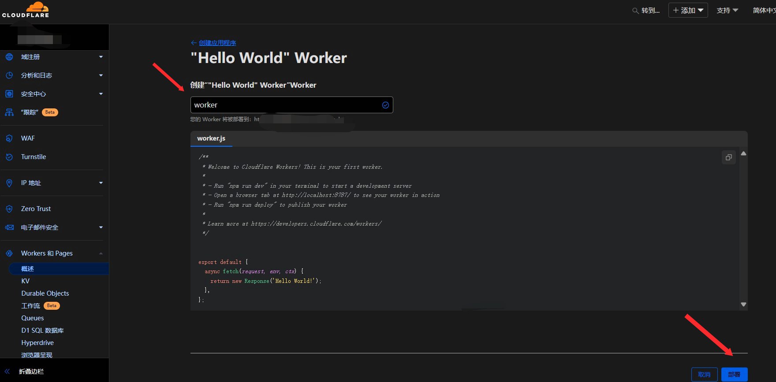Open Queues in sidebar
Screen dimensions: 776x382
pos(33,318)
